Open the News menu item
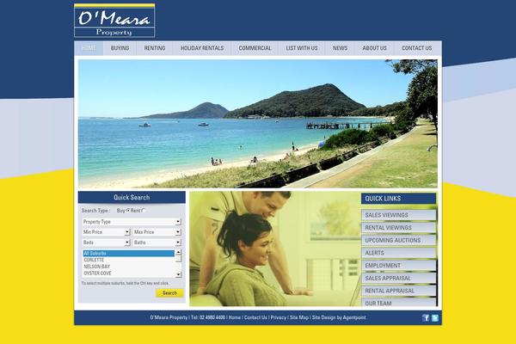Viewport: 516px width, 344px height. pos(340,48)
